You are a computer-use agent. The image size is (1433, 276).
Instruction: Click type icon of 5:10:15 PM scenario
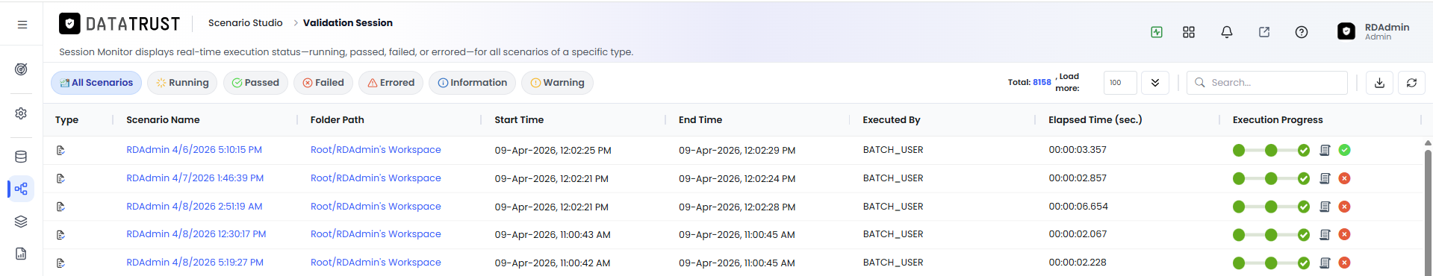tap(60, 150)
